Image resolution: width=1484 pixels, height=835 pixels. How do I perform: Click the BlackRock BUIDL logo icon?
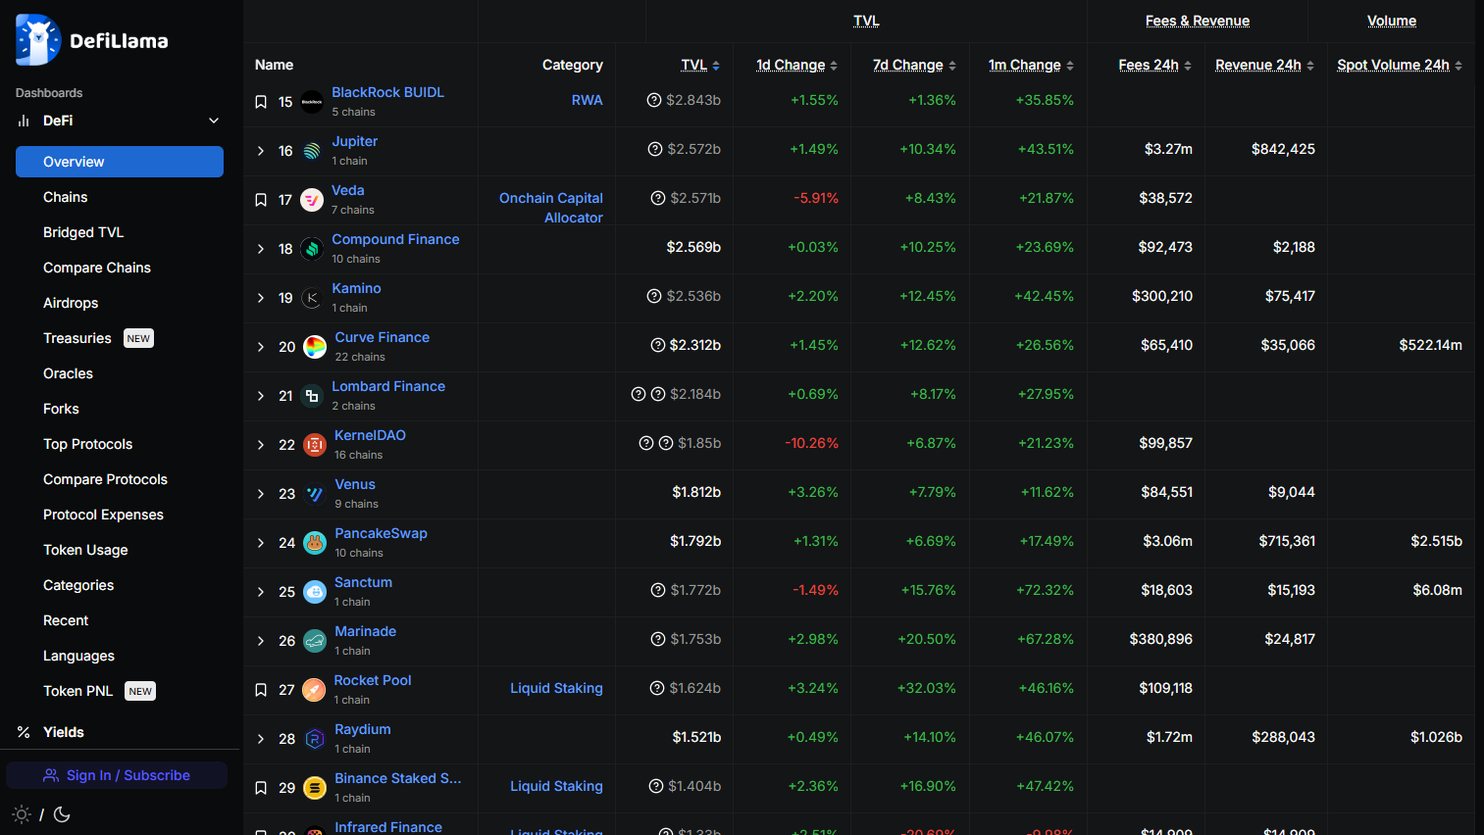(312, 102)
